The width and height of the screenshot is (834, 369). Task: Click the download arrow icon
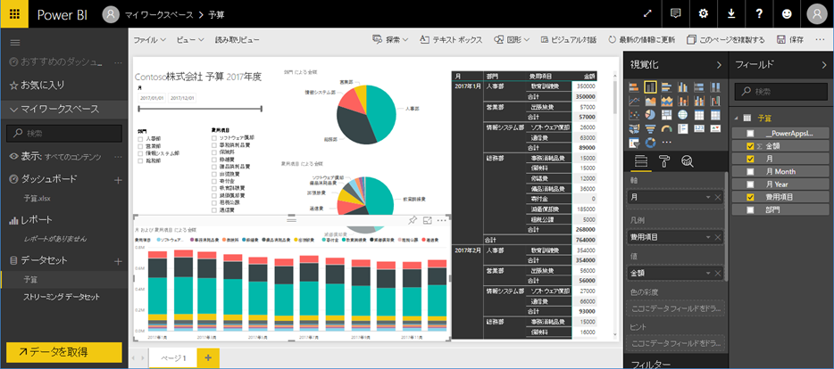pyautogui.click(x=732, y=13)
